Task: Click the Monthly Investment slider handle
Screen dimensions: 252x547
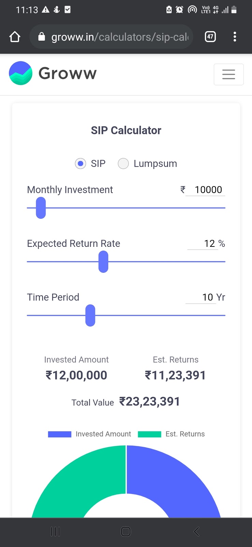Action: (41, 208)
